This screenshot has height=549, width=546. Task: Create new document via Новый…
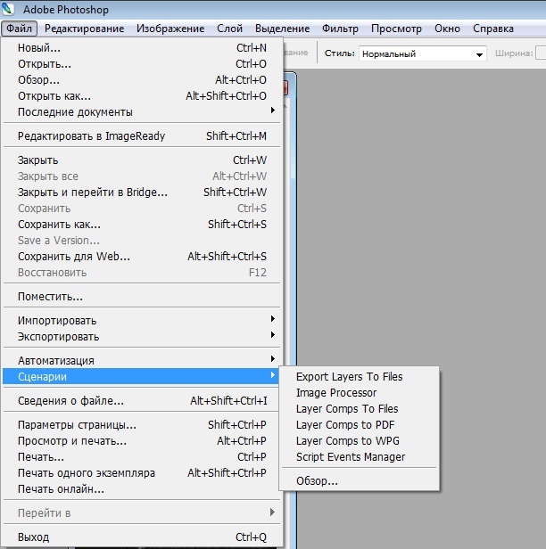[x=39, y=48]
